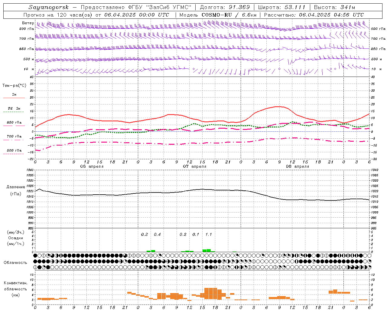
Task: Click the "0.1" precipitation value
Action: (196, 234)
